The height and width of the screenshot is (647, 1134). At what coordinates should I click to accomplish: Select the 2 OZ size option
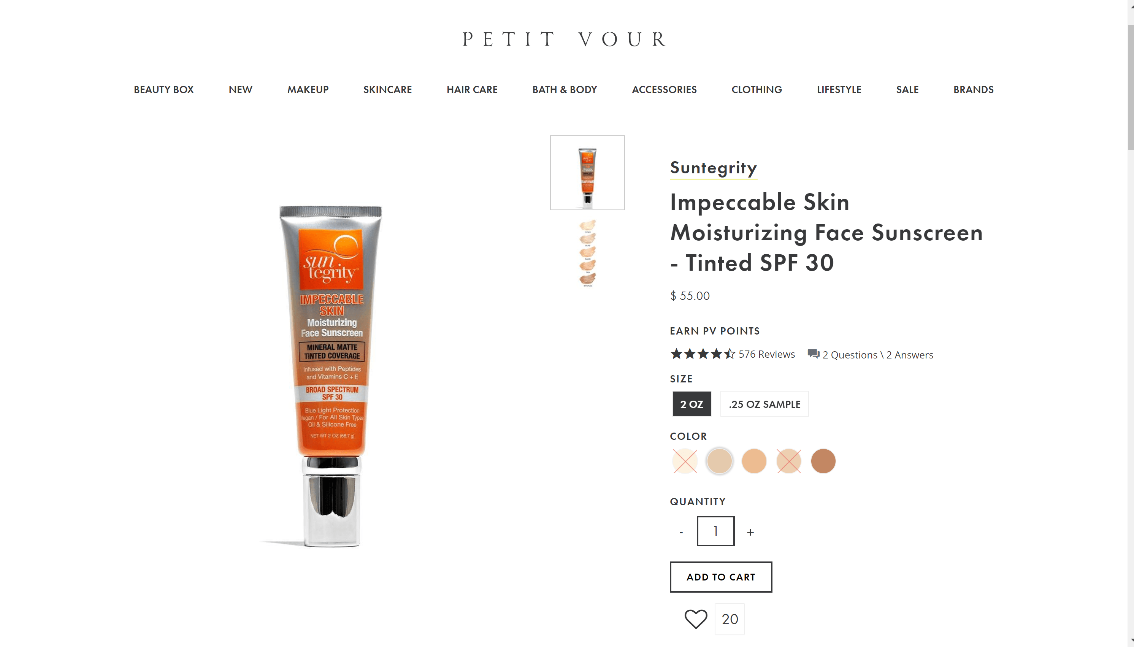[692, 404]
